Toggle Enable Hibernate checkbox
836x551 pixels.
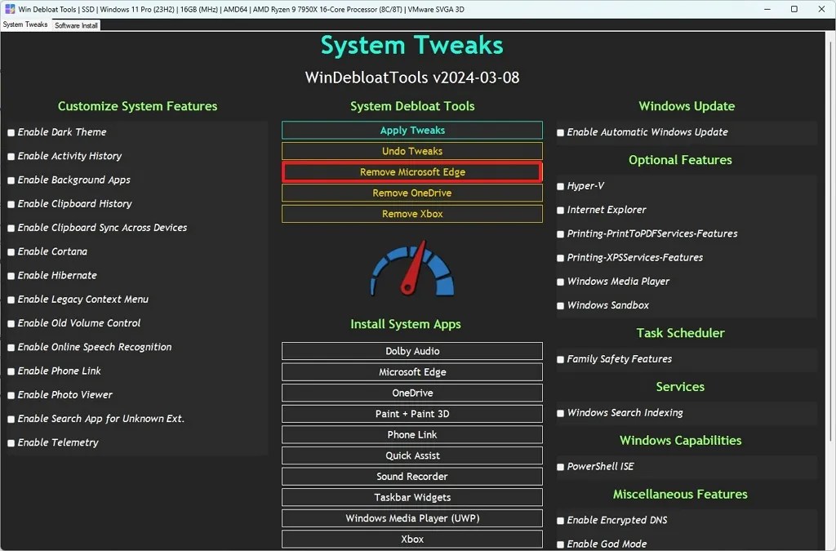point(11,276)
